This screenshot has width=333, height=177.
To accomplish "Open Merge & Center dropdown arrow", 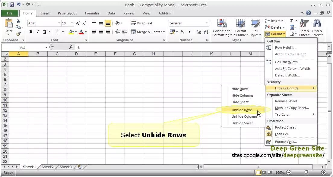I will [164, 32].
